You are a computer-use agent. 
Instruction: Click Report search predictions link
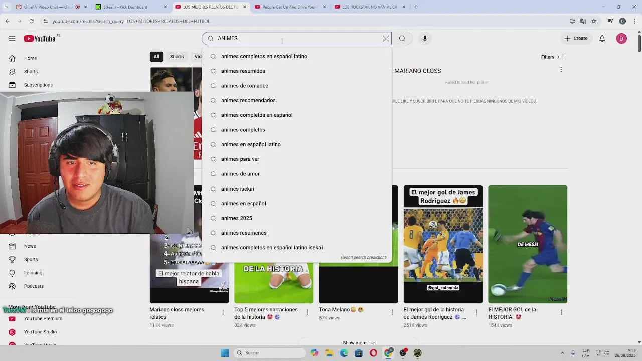[363, 257]
